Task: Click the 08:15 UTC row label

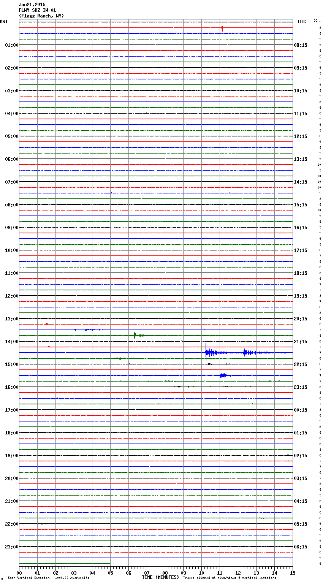Action: [x=301, y=45]
